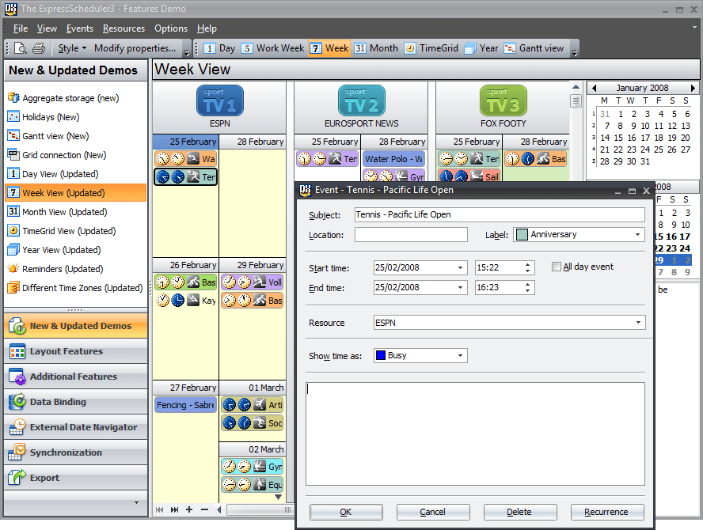The height and width of the screenshot is (530, 703).
Task: Open Holidays (New) demo
Action: point(44,117)
